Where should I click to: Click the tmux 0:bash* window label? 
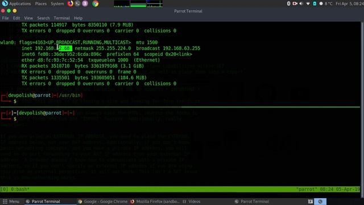point(20,189)
